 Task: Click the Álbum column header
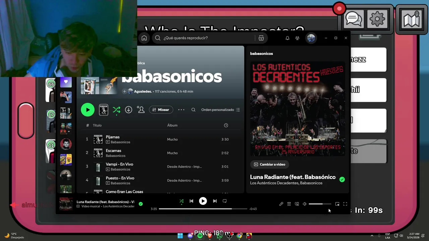172,125
